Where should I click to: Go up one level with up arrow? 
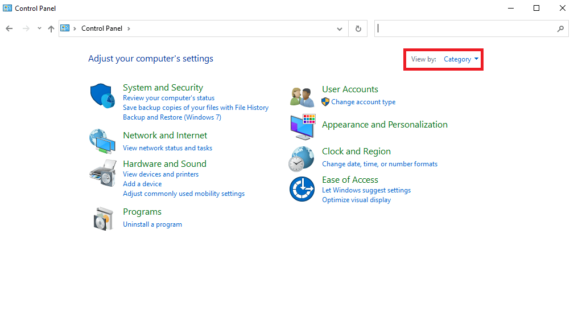(51, 28)
